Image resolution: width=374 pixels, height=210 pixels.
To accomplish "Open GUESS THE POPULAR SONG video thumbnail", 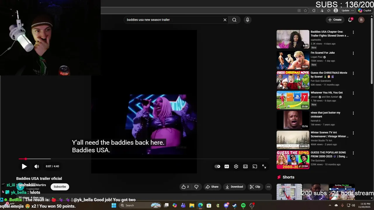I will click(293, 160).
